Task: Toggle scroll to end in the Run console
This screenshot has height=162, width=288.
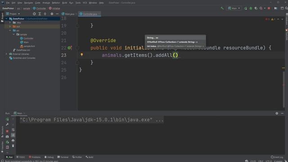Action: click(13, 135)
